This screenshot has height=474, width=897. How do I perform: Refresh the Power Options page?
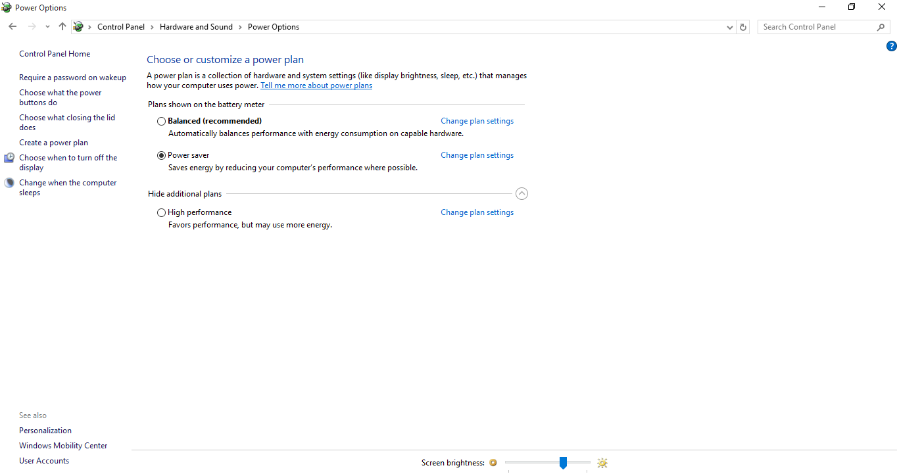coord(743,27)
